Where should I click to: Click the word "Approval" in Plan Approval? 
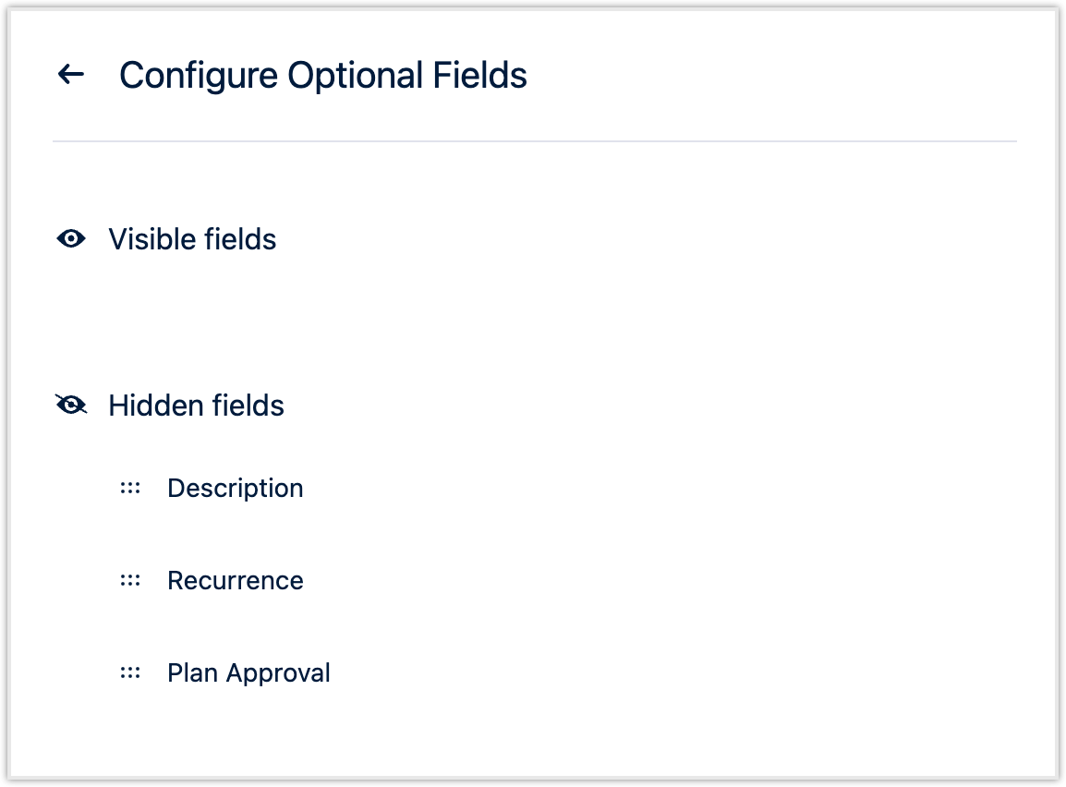pyautogui.click(x=278, y=672)
